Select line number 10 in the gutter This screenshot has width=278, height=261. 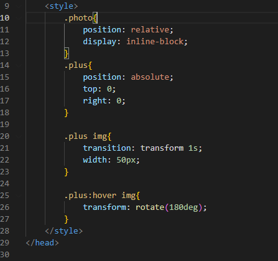point(4,18)
